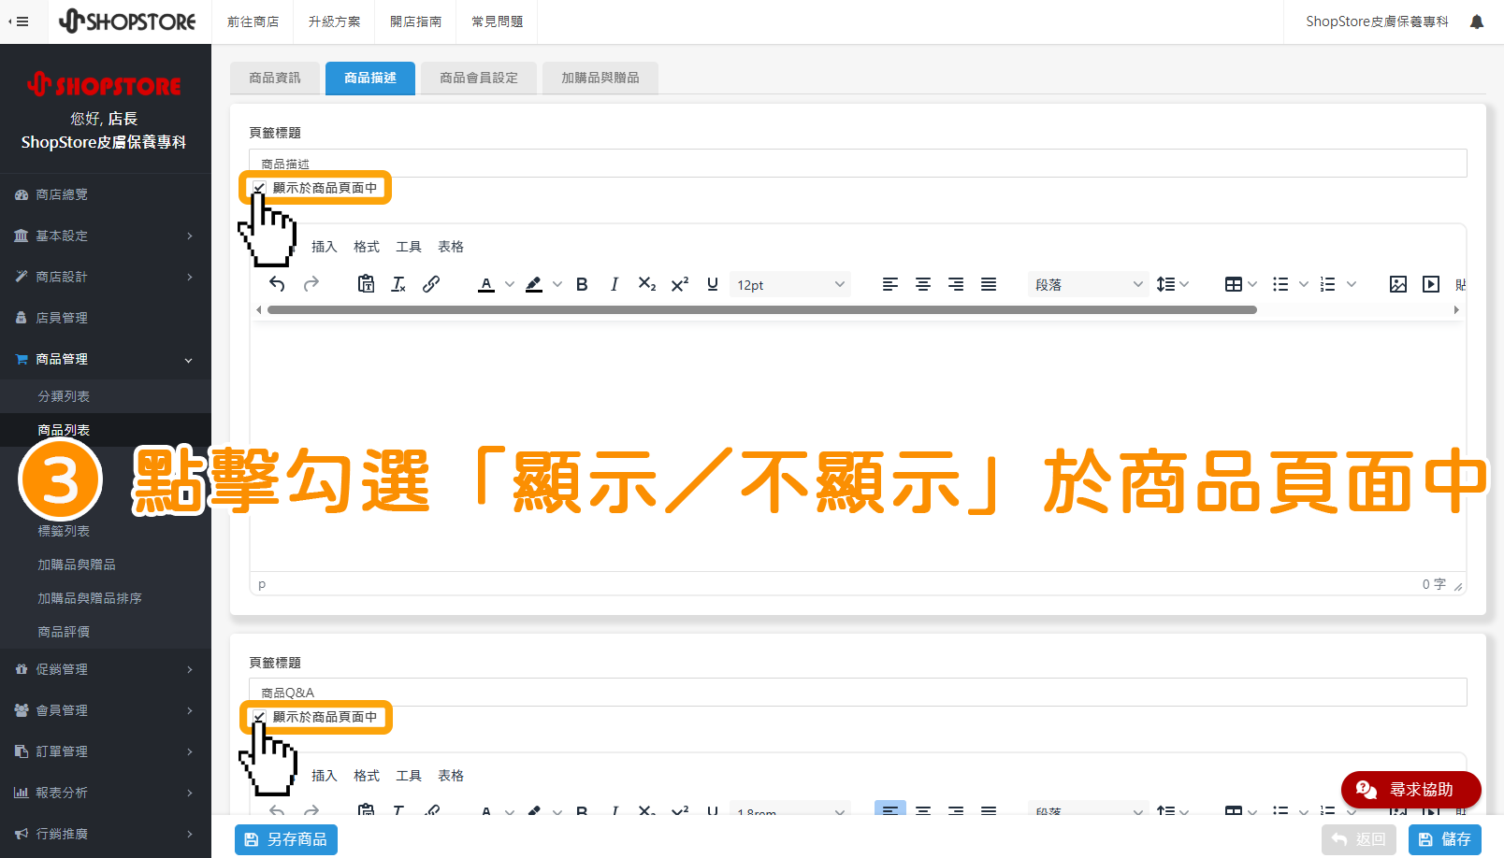
Task: Expand the 商品管理 sidebar section
Action: 105,359
